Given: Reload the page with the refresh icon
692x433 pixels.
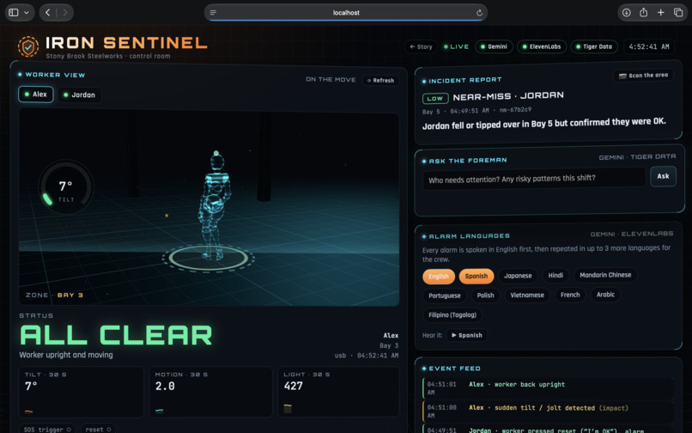Looking at the screenshot, I should (x=479, y=13).
